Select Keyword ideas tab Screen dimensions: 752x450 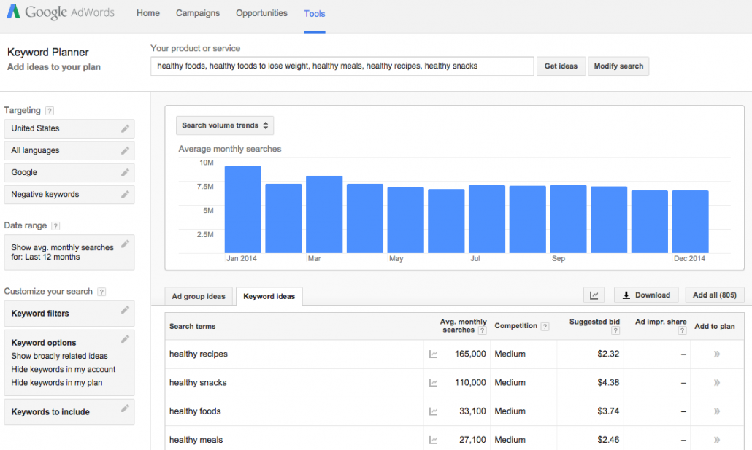[x=269, y=296]
